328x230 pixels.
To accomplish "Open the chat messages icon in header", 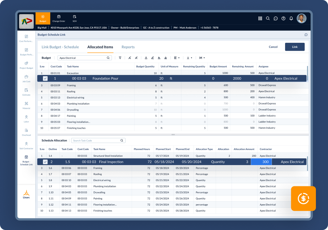I will (x=275, y=18).
